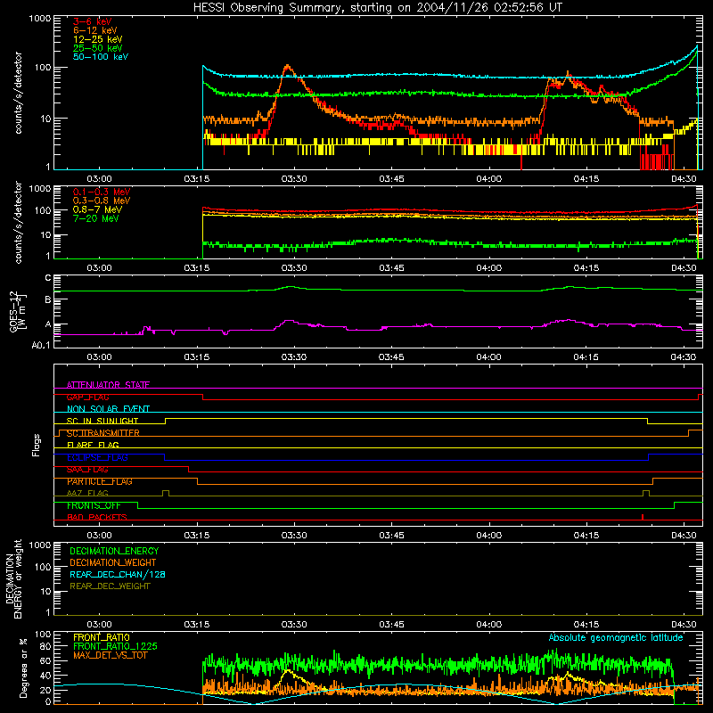The image size is (713, 713).
Task: Click the 04:00 tick label under GOES-12 panel
Action: tap(488, 357)
